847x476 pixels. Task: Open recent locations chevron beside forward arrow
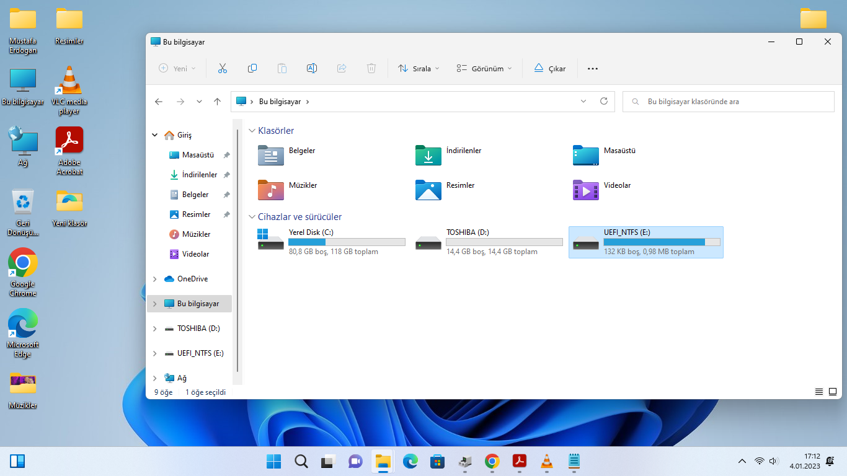click(x=199, y=102)
